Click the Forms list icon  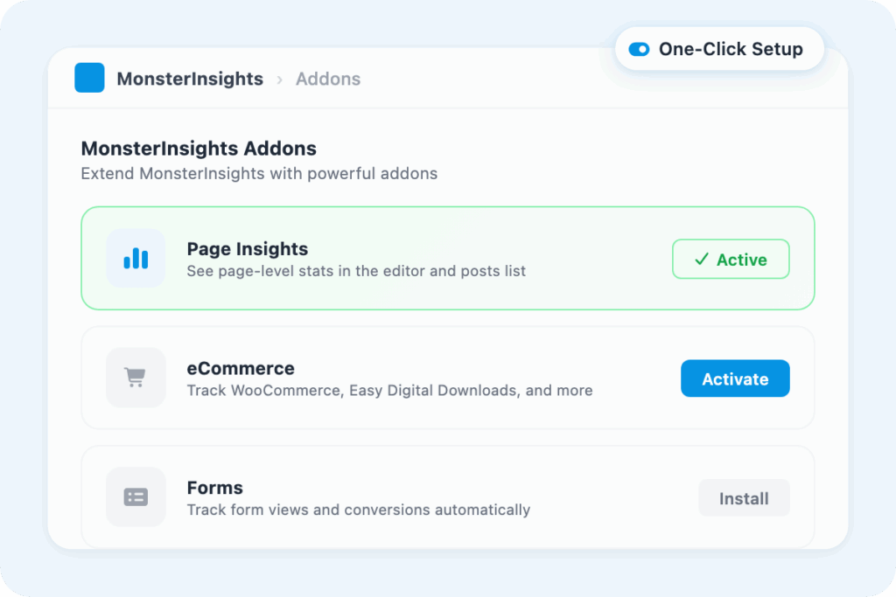click(136, 497)
